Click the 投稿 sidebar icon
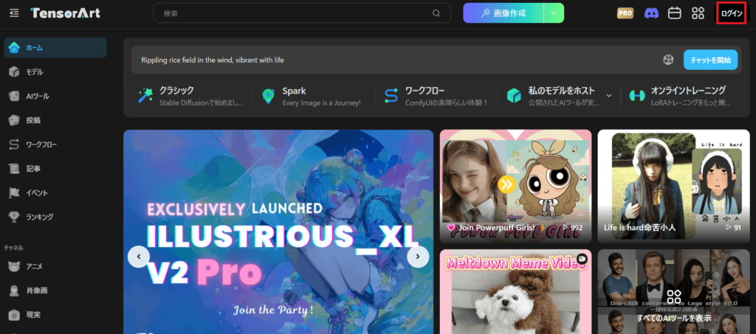This screenshot has width=756, height=334. click(15, 120)
